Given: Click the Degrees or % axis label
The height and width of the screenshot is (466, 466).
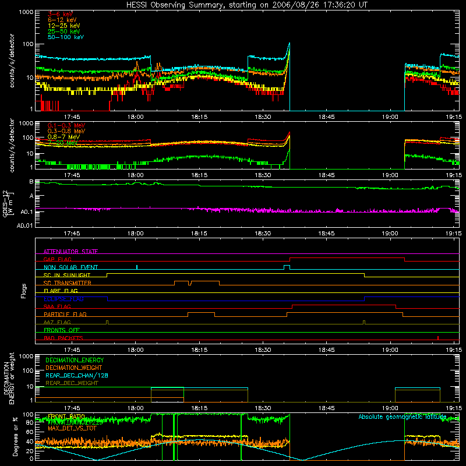Looking at the screenshot, I should [x=15, y=436].
